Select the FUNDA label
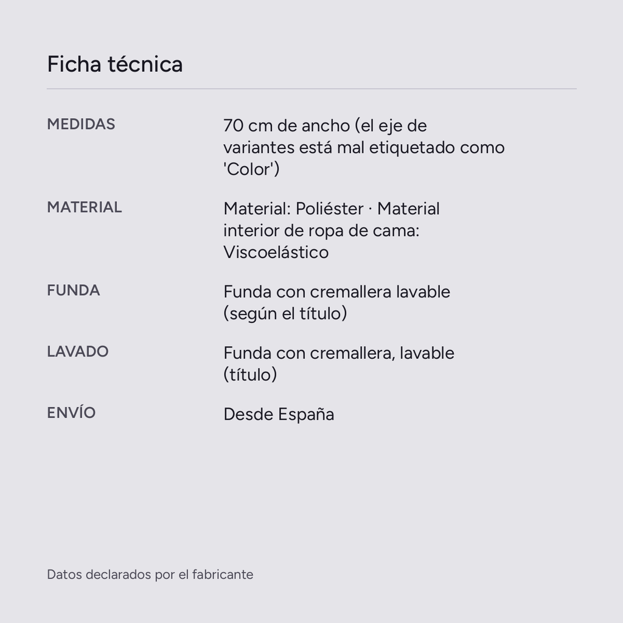 point(74,290)
